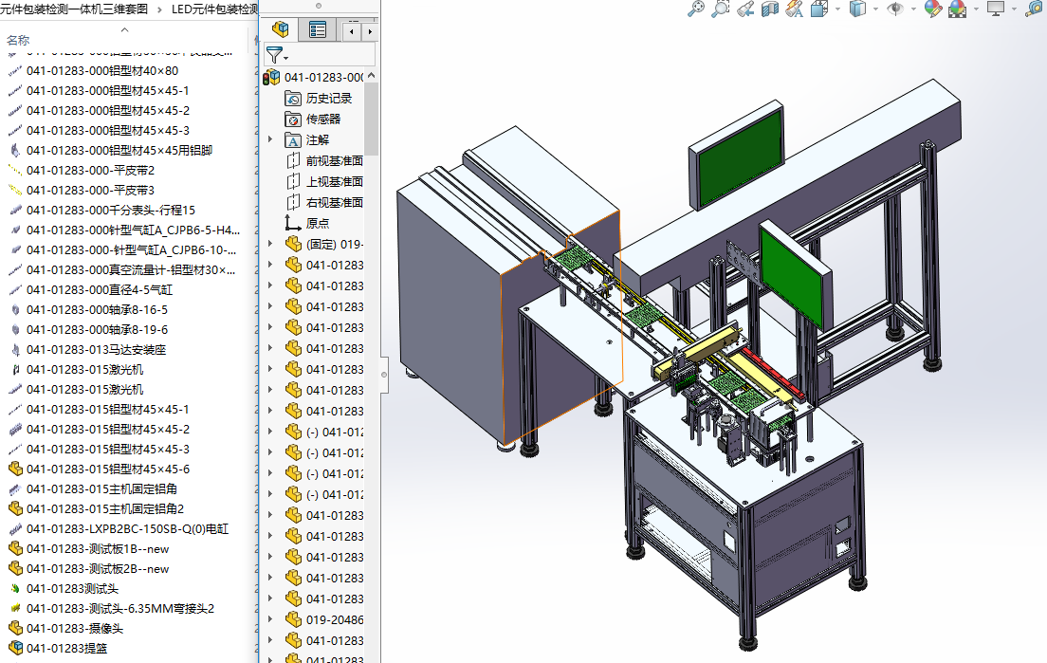Switch to the FeatureManager design tree tab

(x=280, y=29)
